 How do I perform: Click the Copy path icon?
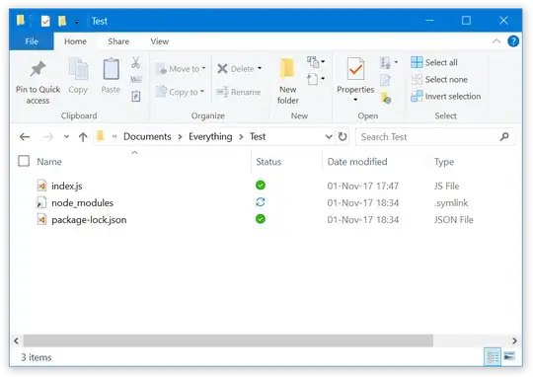point(136,80)
